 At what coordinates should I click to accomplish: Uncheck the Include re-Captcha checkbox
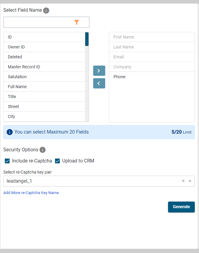click(7, 161)
